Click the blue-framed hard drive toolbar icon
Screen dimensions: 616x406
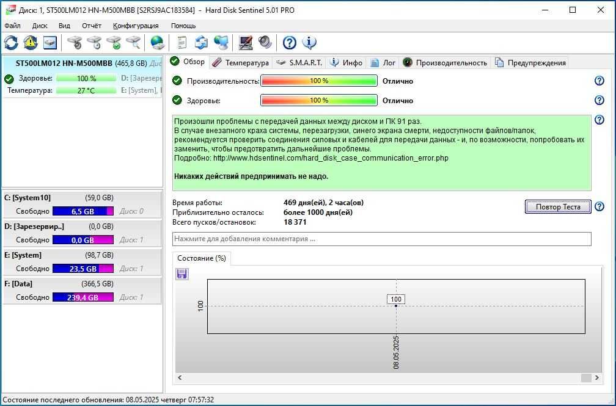click(50, 42)
